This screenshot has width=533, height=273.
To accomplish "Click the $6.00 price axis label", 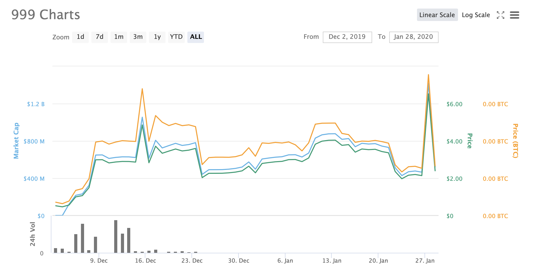I will [454, 104].
